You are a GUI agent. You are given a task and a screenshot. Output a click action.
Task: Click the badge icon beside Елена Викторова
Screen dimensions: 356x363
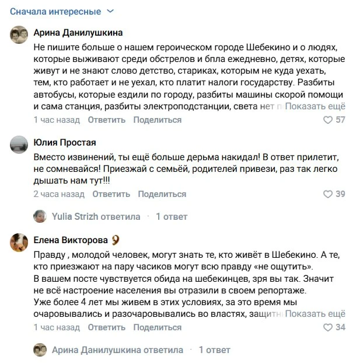click(x=116, y=240)
